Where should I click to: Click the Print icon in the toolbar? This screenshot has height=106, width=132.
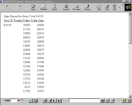pyautogui.click(x=107, y=7)
